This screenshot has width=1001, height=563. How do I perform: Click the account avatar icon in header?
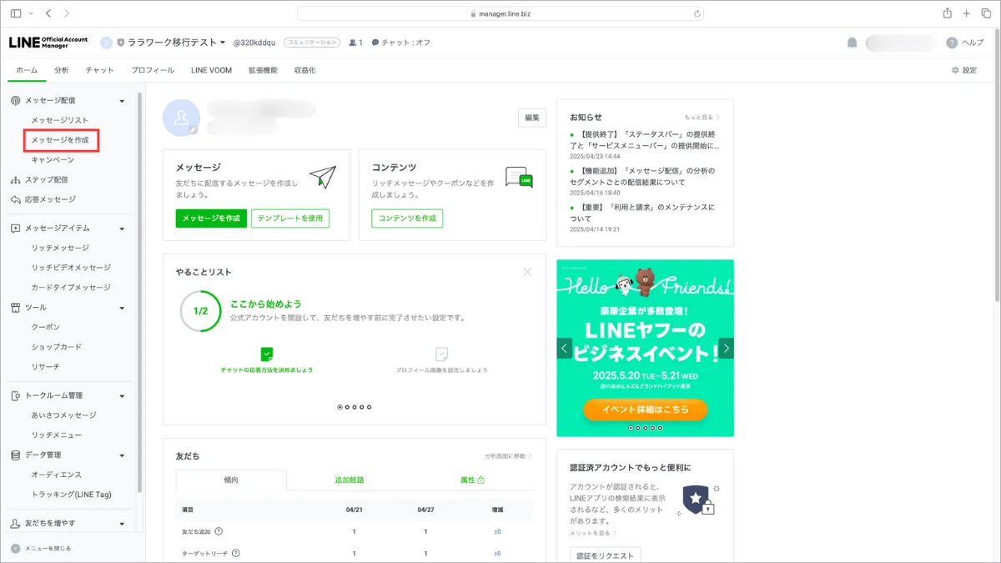[x=106, y=43]
